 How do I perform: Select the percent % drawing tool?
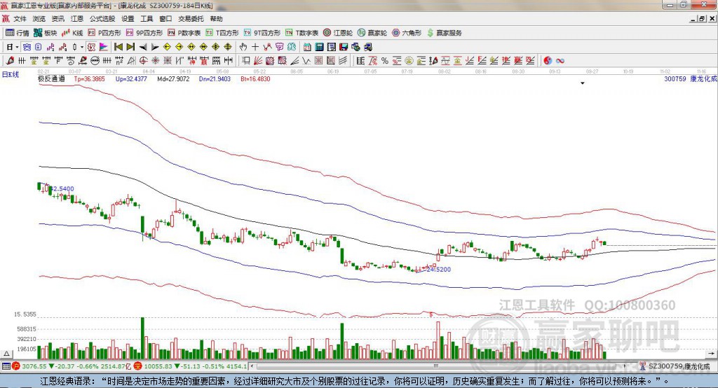point(385,61)
